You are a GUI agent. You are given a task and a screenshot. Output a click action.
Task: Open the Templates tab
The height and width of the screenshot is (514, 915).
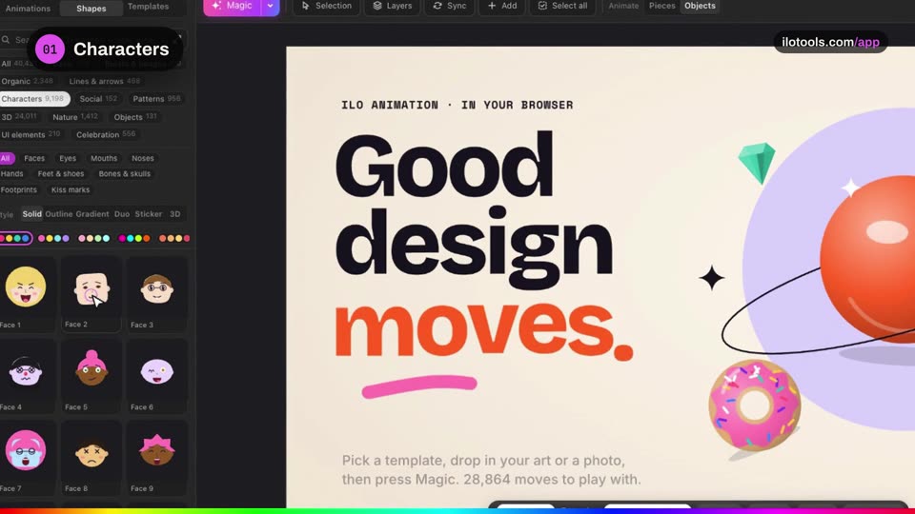[149, 7]
